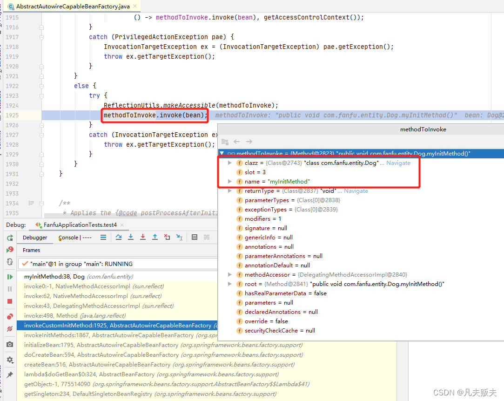The width and height of the screenshot is (504, 401).
Task: Expand the methodAccessor field node
Action: 229,275
